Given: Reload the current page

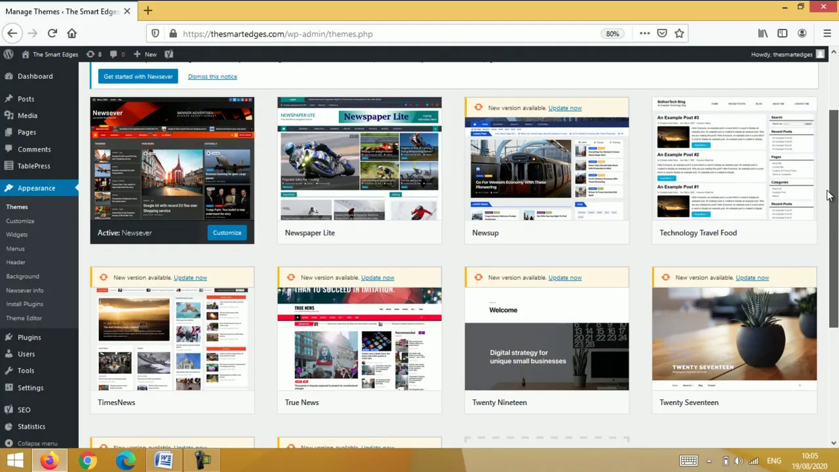Looking at the screenshot, I should pyautogui.click(x=52, y=33).
